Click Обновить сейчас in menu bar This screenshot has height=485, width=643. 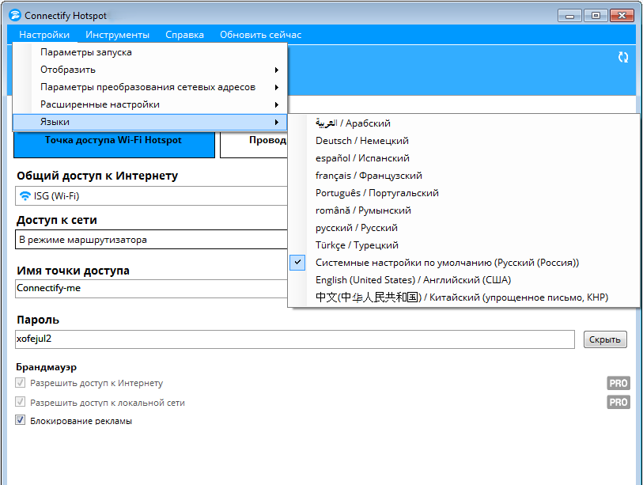click(x=260, y=35)
